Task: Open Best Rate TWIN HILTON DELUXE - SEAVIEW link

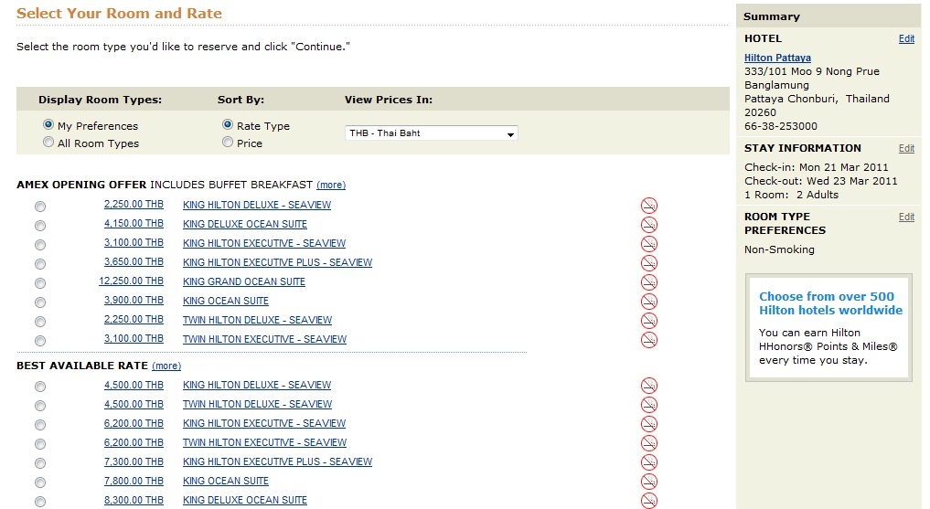Action: coord(257,404)
